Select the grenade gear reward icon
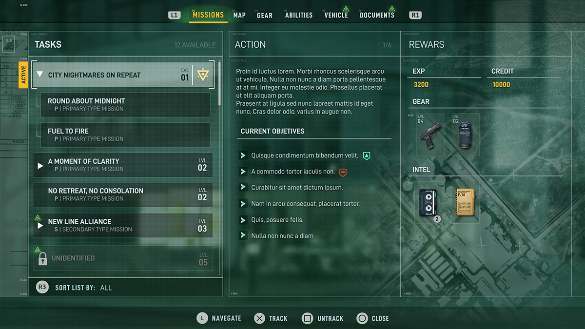 click(465, 135)
